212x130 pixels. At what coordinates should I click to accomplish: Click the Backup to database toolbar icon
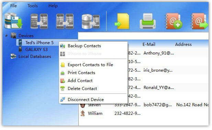click(13, 21)
